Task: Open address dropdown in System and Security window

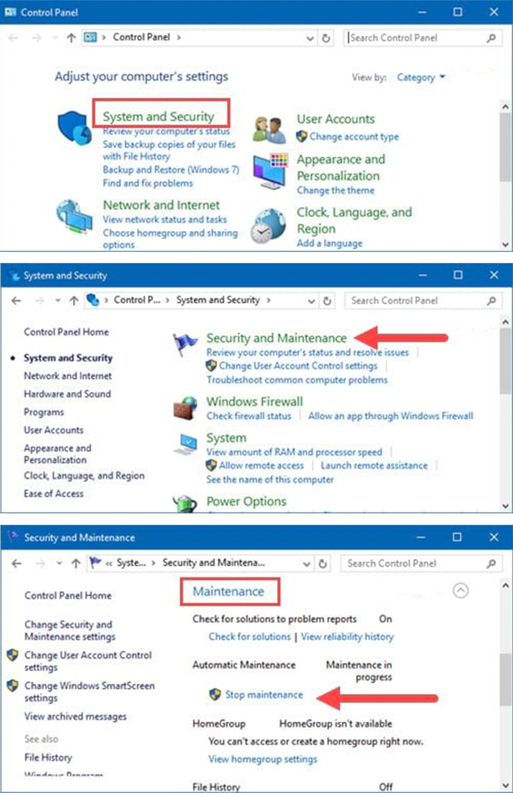Action: [x=311, y=301]
